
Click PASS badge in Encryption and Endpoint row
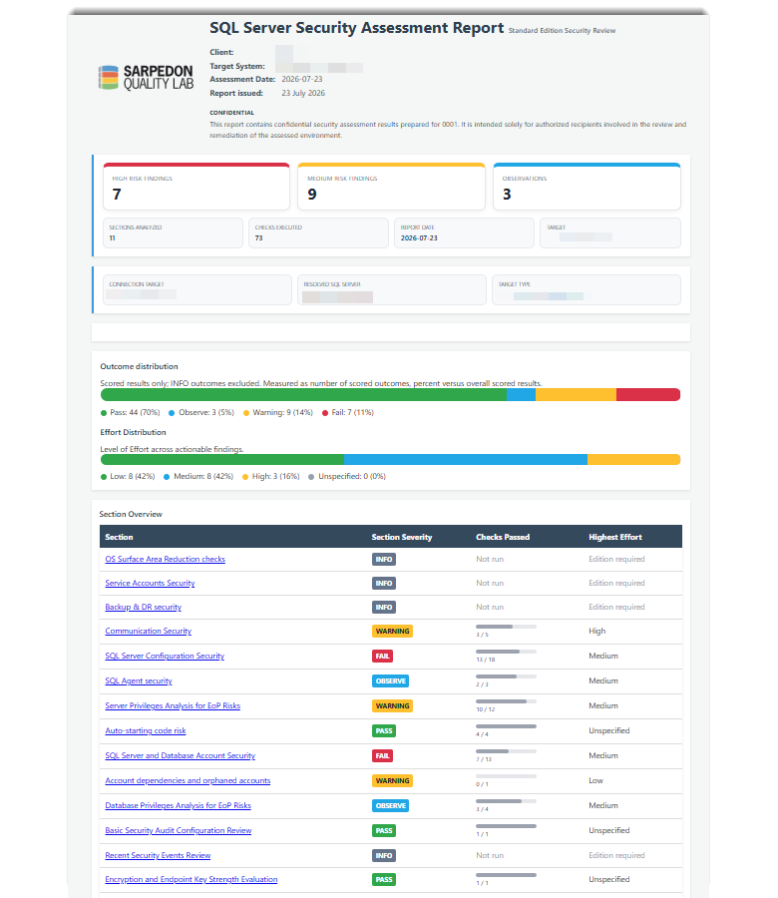[x=384, y=880]
